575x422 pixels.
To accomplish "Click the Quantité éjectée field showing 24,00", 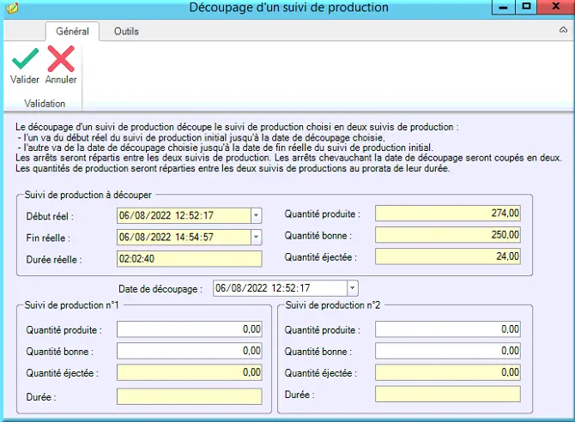I will pyautogui.click(x=448, y=256).
